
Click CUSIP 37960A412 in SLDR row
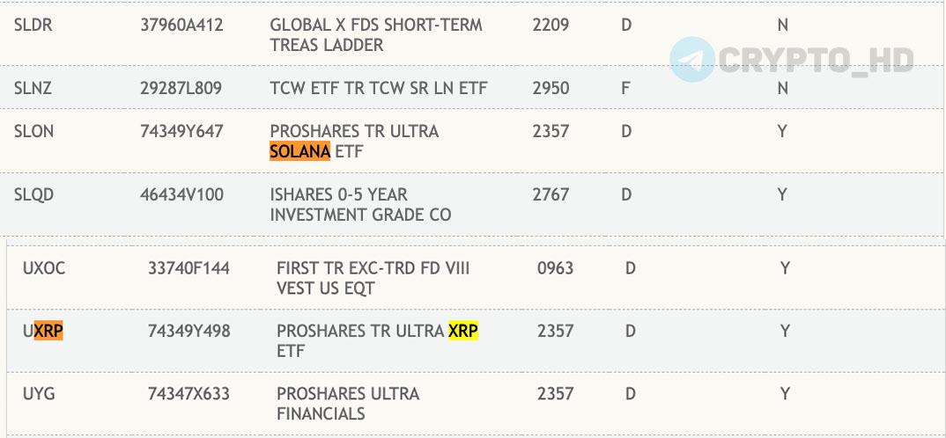[x=181, y=26]
